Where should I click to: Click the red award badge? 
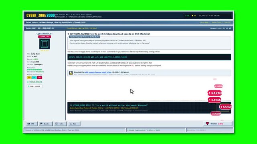point(39,78)
